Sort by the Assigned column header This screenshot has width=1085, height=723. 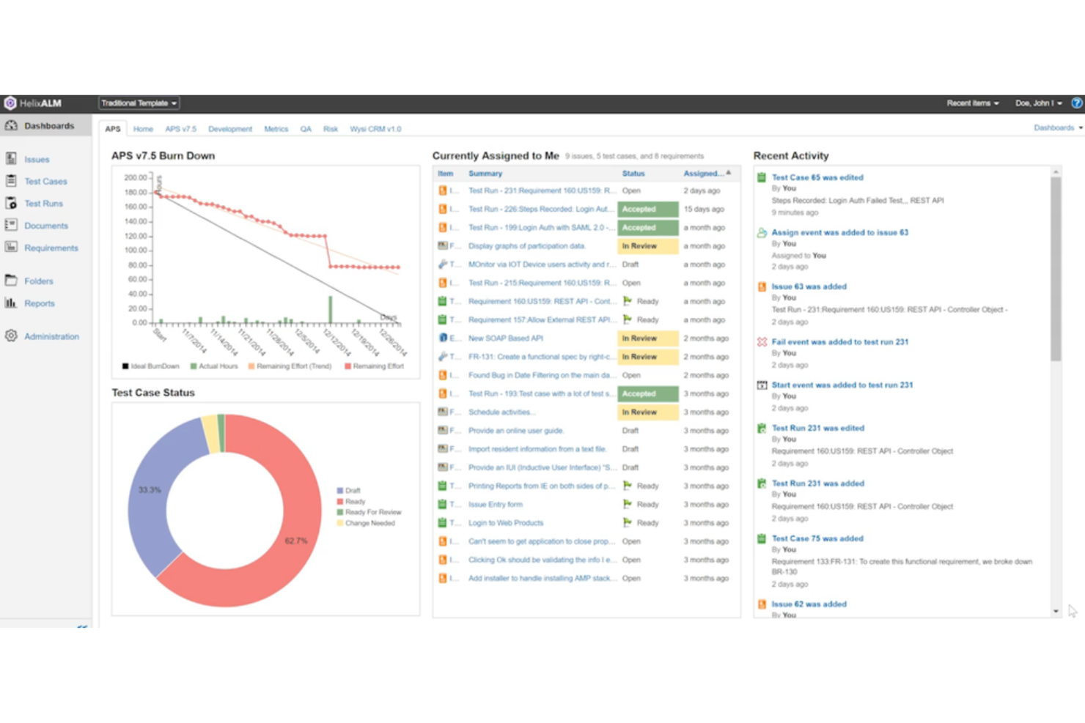click(x=707, y=174)
